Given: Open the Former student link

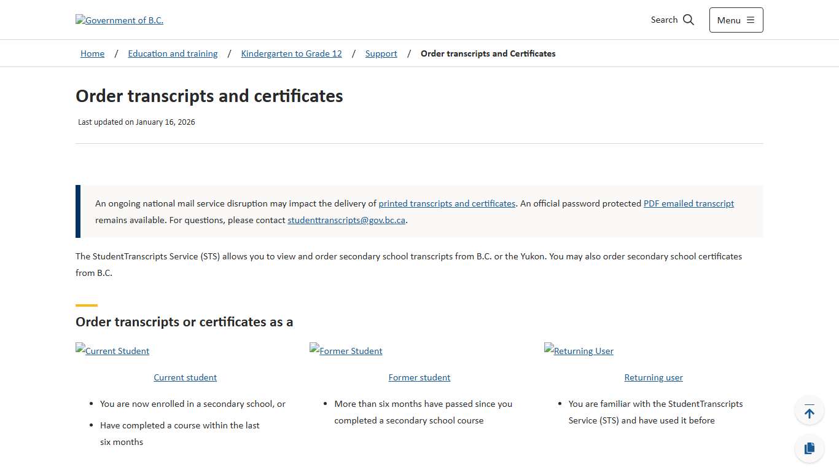Looking at the screenshot, I should 419,377.
